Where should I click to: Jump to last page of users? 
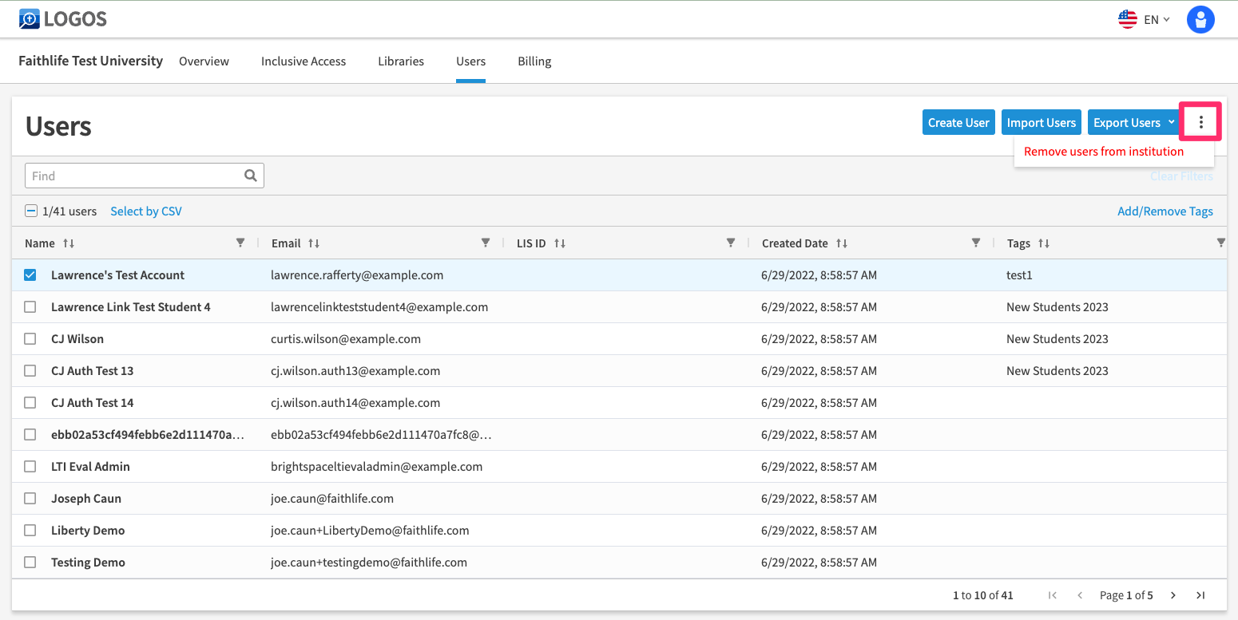(1200, 595)
